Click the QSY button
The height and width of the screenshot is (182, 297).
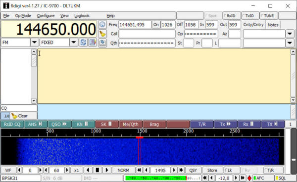coord(193,170)
